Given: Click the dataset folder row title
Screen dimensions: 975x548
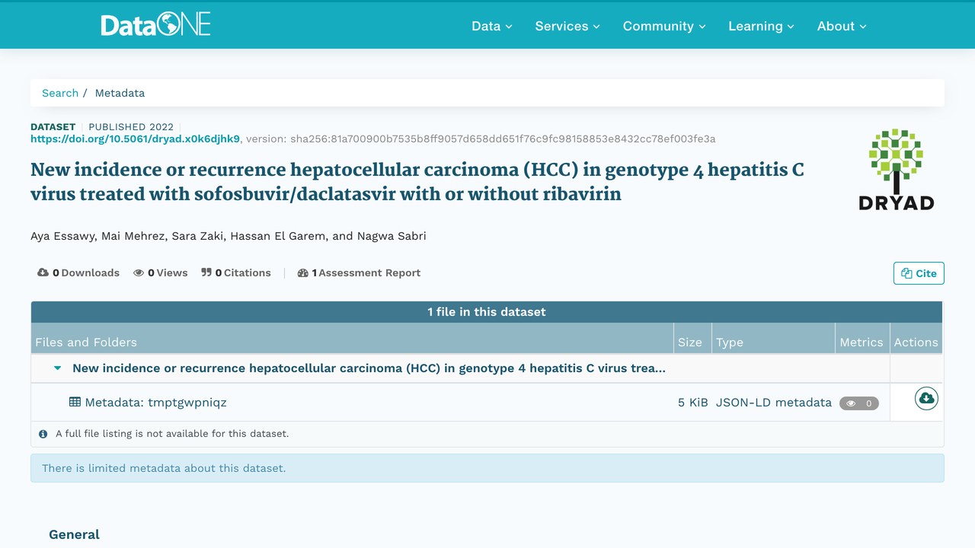Looking at the screenshot, I should click(x=369, y=368).
